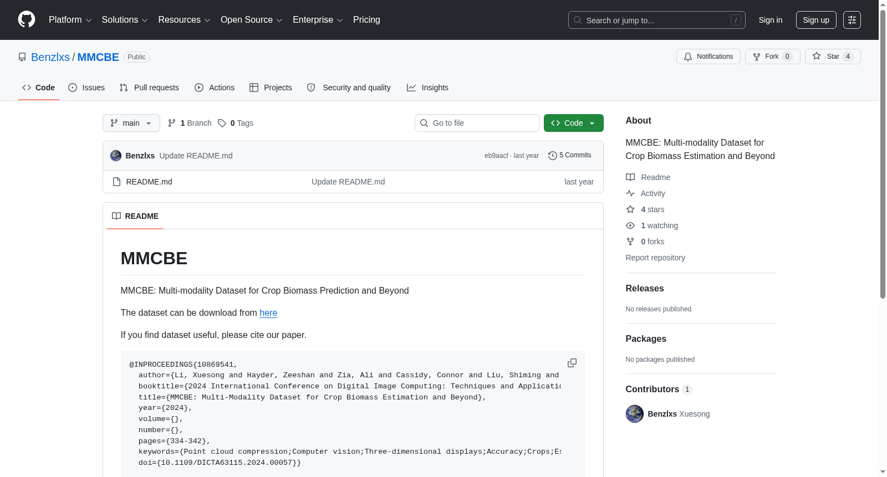Focus the 'Search or jump to' field
The height and width of the screenshot is (477, 887).
657,20
